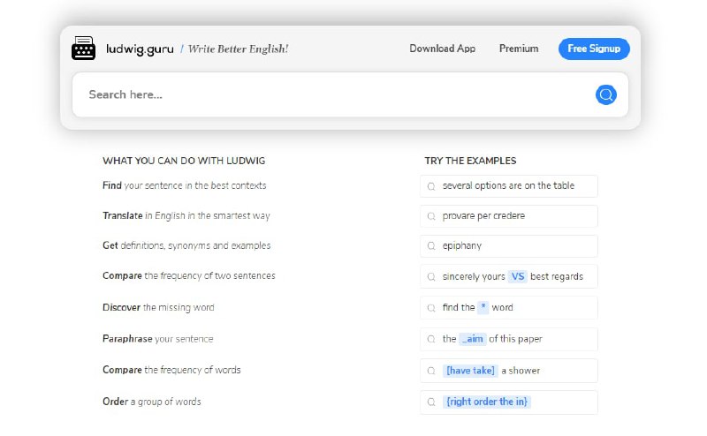Click 'Get definitions, synonyms and examples'
Viewport: 707px width, 436px height.
click(186, 245)
